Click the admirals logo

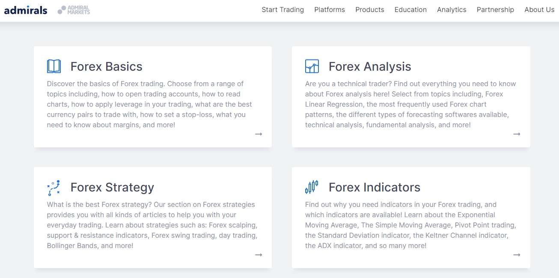(26, 10)
